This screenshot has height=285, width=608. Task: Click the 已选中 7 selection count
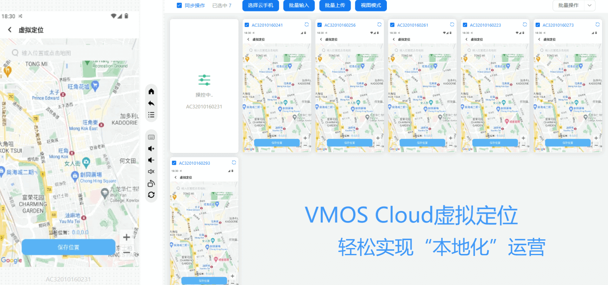(x=222, y=6)
